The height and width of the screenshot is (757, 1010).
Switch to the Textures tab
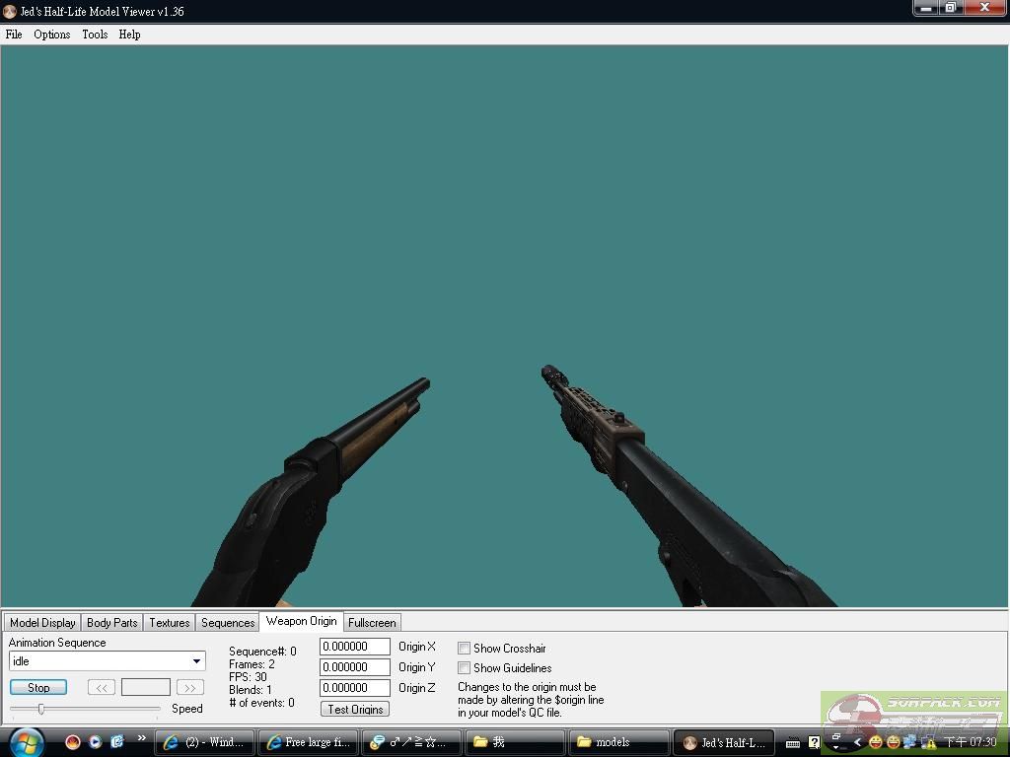pyautogui.click(x=169, y=623)
